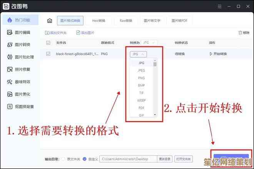254x169 pixels.
Task: Open 抠图换背景 in the sidebar
Action: pyautogui.click(x=24, y=106)
